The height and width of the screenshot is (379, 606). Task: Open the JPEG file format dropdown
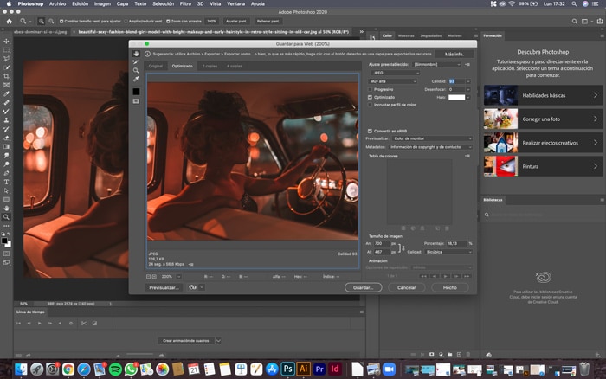pyautogui.click(x=395, y=73)
